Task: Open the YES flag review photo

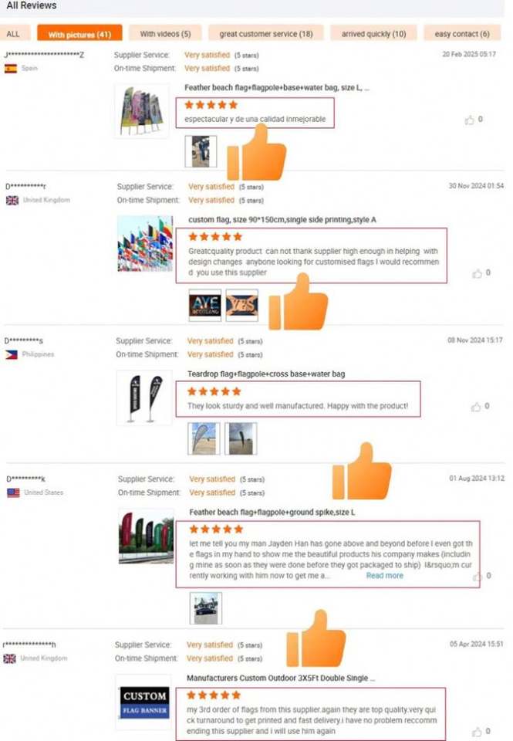Action: point(242,306)
